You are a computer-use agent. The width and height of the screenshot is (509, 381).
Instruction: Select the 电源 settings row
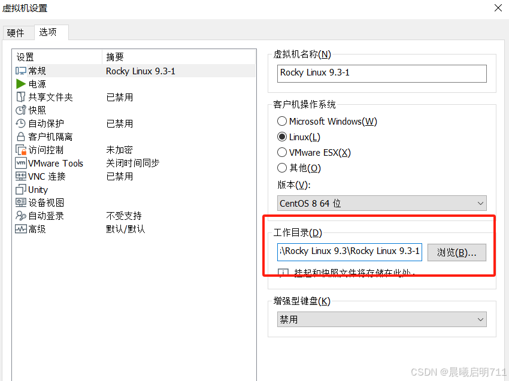[x=37, y=84]
